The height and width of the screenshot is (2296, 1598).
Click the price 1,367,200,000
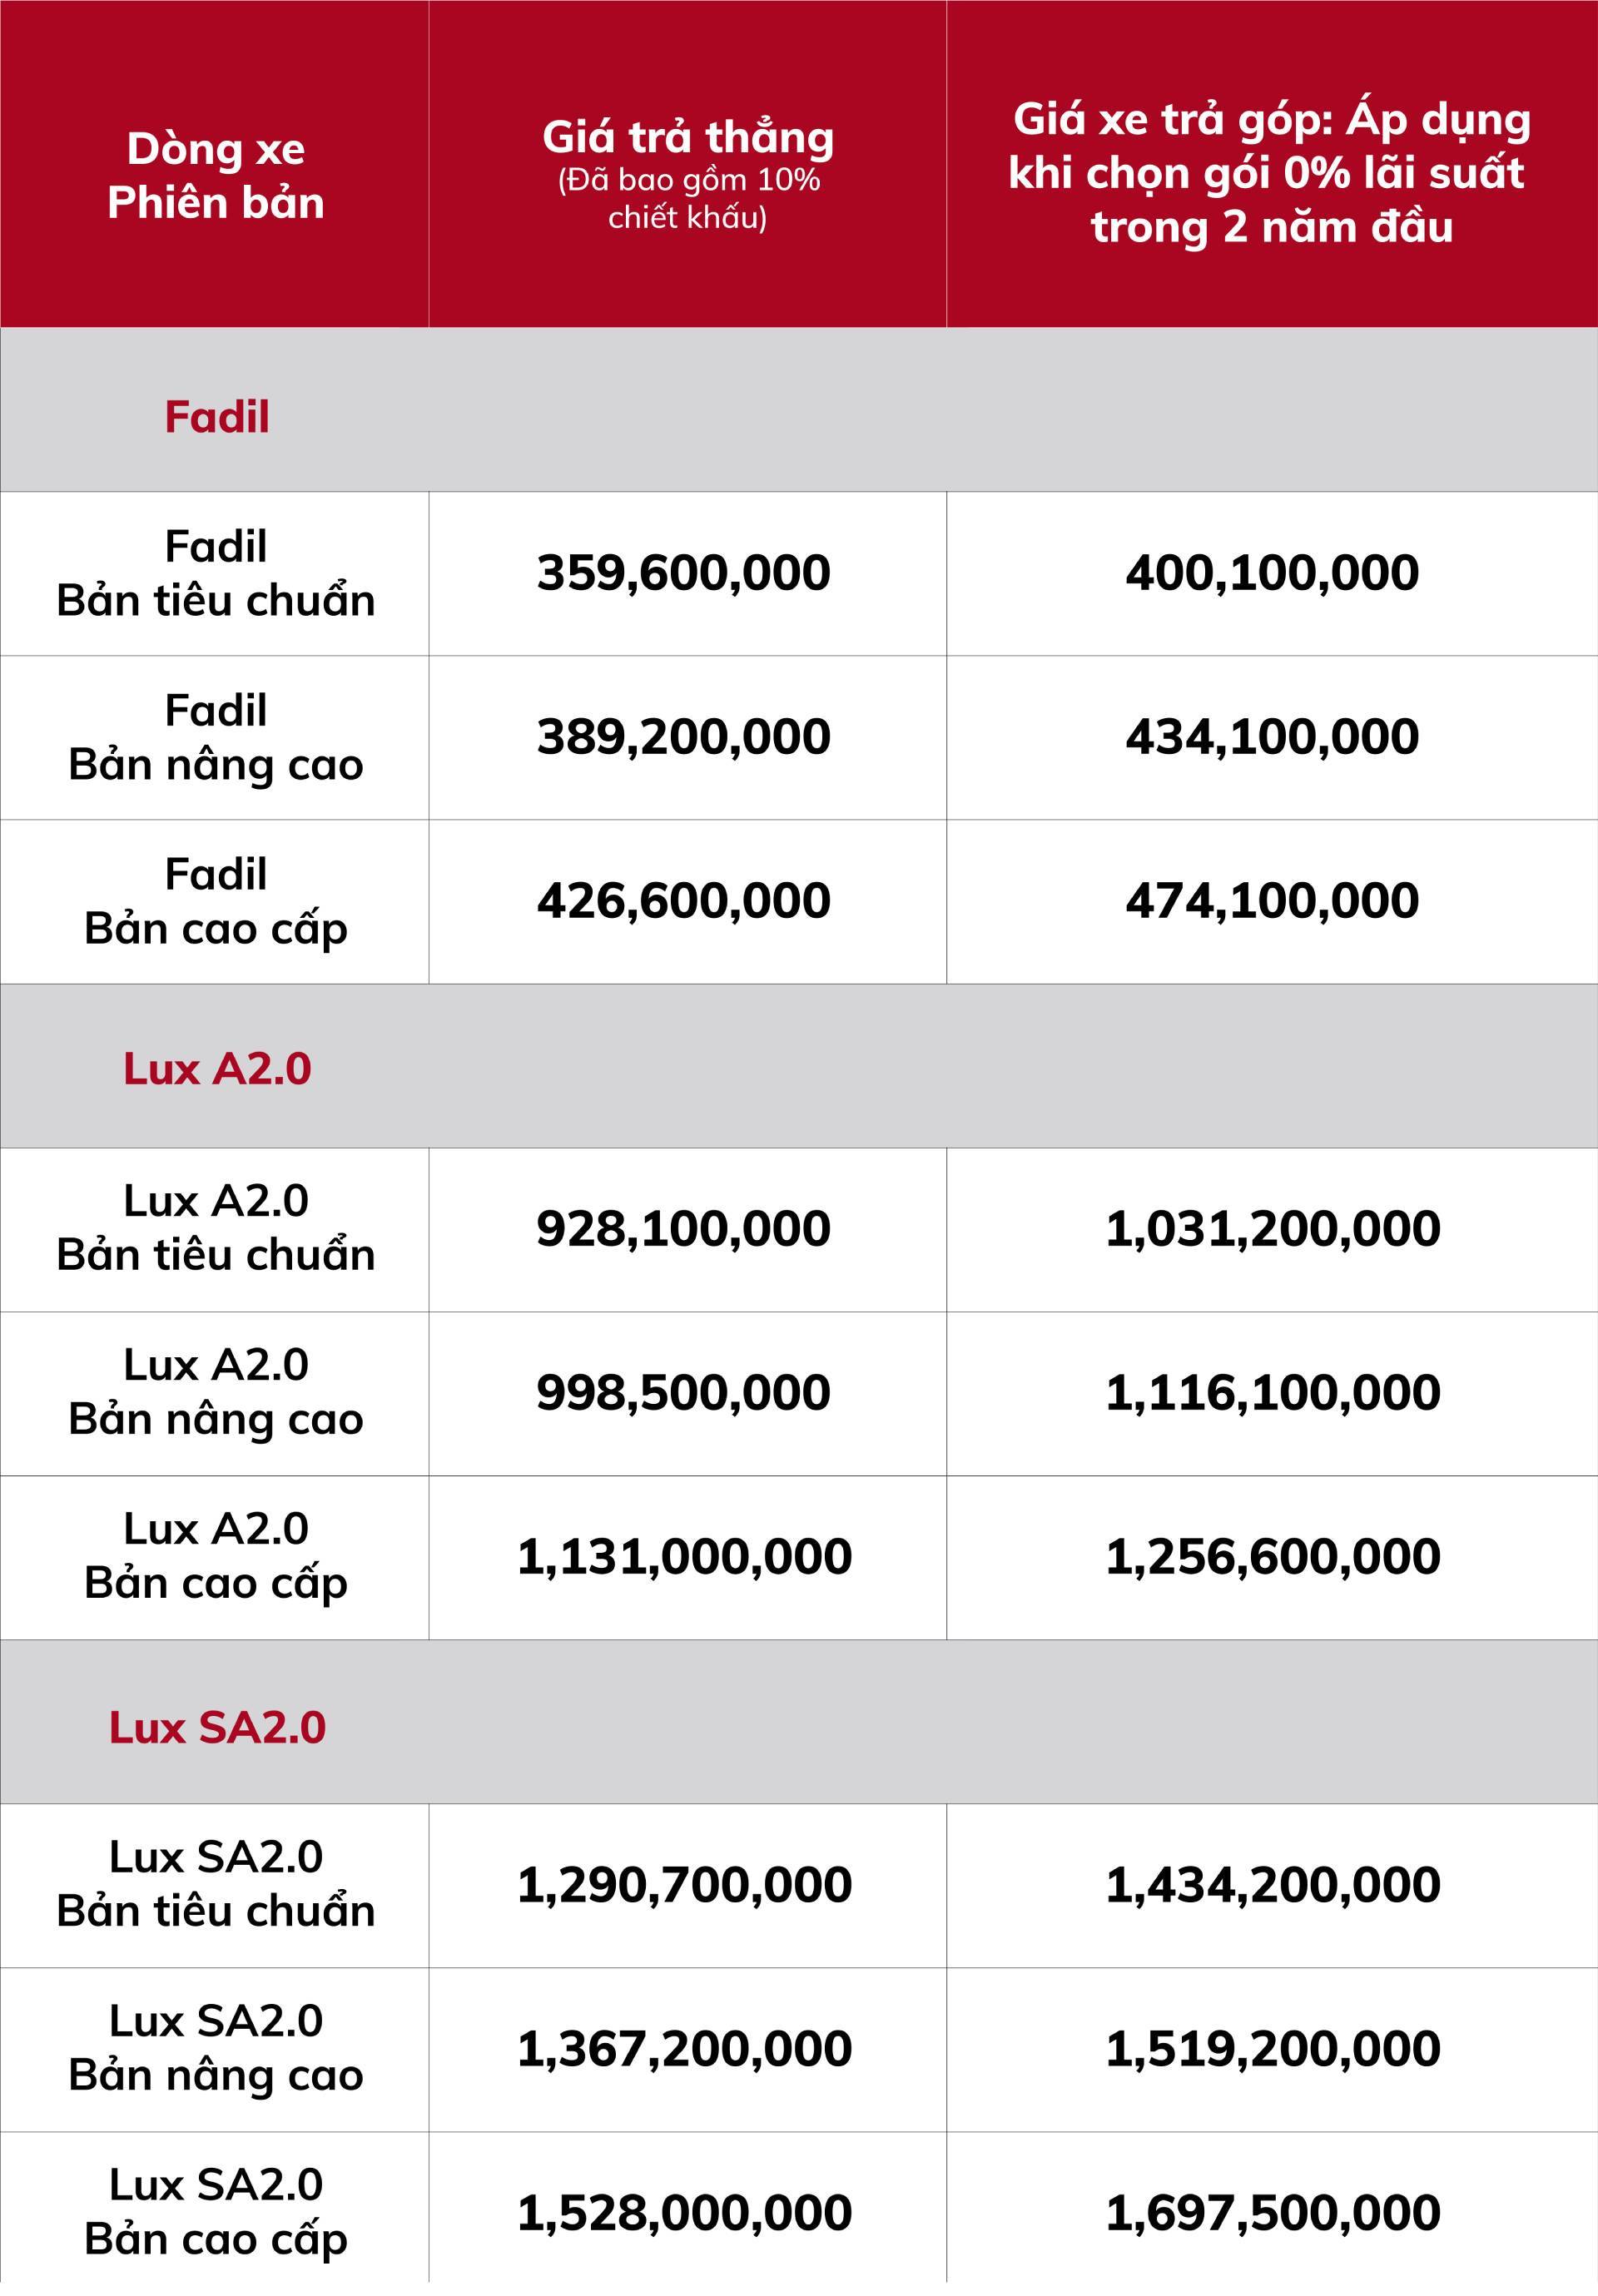pyautogui.click(x=685, y=2049)
